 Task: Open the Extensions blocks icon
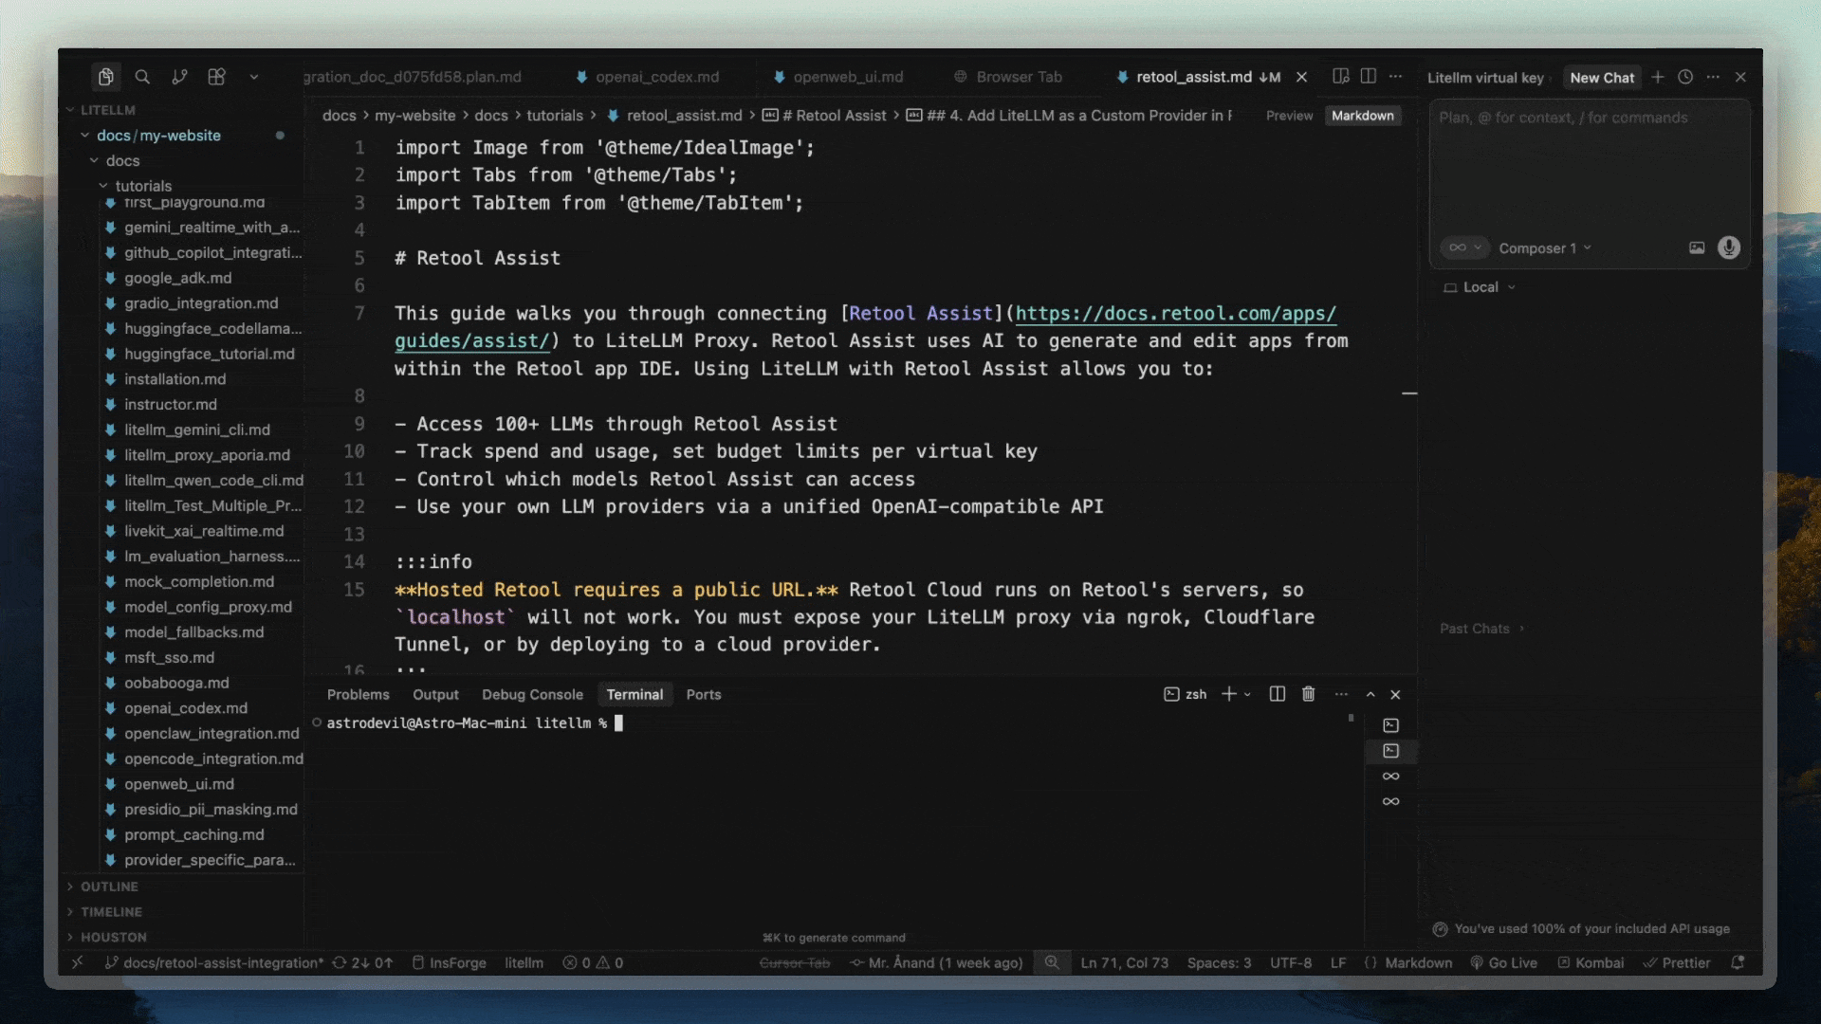tap(216, 77)
